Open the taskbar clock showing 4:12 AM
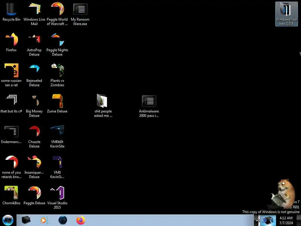This screenshot has height=226, width=301. pyautogui.click(x=286, y=220)
